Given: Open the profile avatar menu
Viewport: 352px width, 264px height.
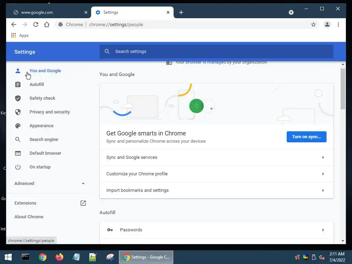Looking at the screenshot, I should [327, 24].
